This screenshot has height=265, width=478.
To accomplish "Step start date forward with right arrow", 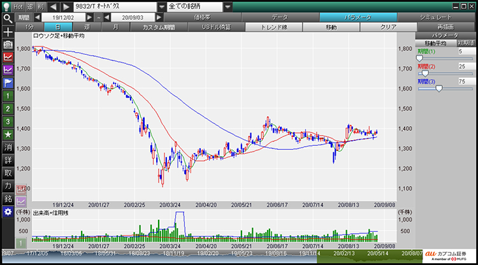I will [x=89, y=17].
